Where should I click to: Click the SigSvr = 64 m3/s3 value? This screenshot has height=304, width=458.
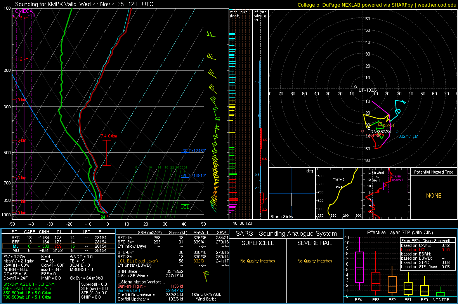(87, 278)
